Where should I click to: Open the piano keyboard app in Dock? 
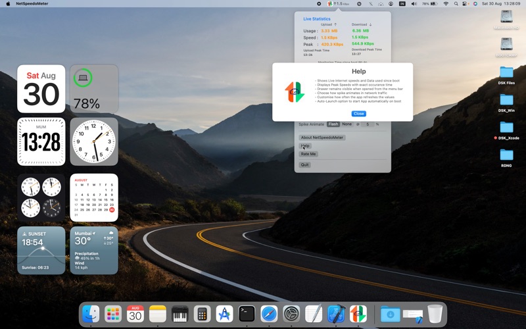pos(179,314)
